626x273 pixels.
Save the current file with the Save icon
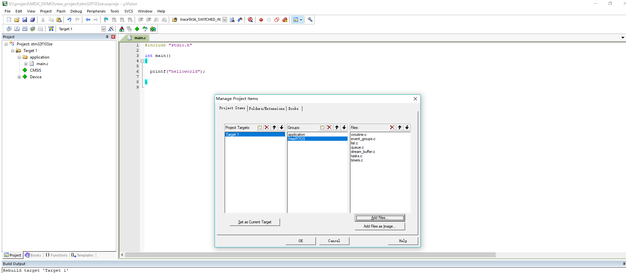(25, 20)
